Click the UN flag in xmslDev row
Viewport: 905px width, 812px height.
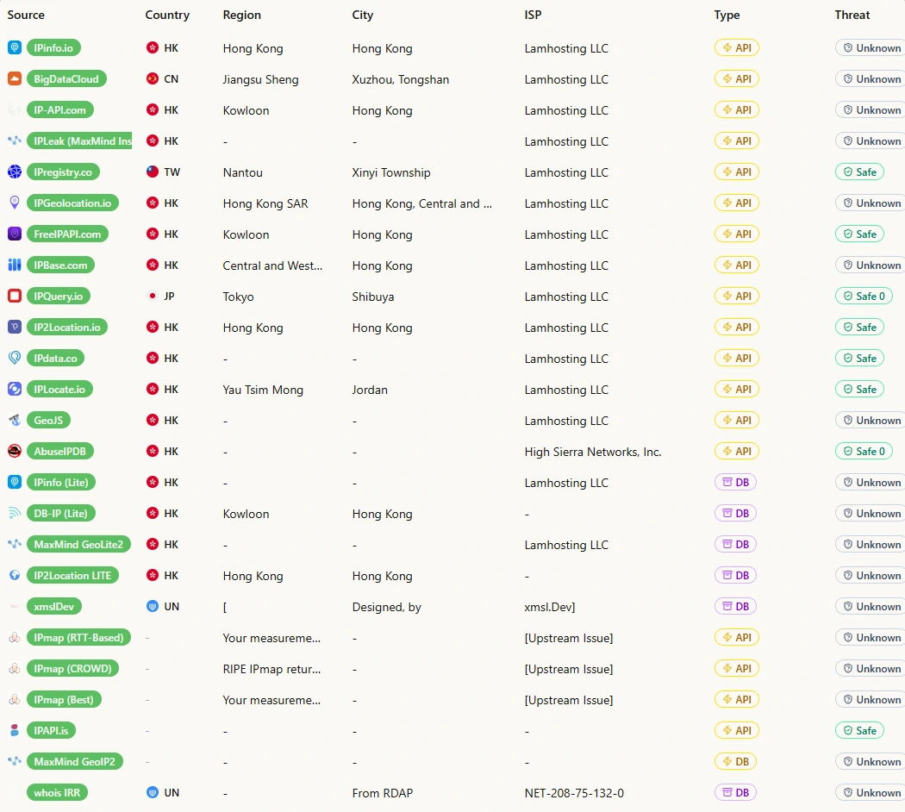click(153, 607)
